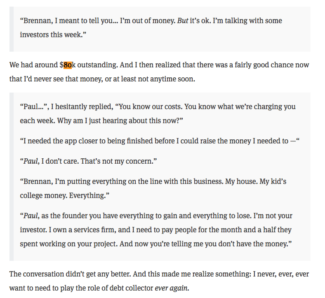Click italic "Paul" before "as the founder"
The image size is (325, 298).
(31, 216)
